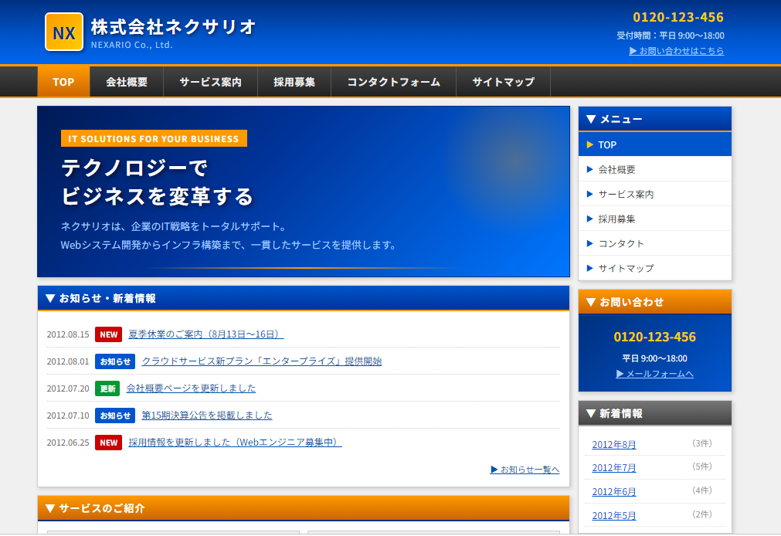Click the IT SOLUTIONS FOR YOUR BUSINESS label
781x536 pixels.
(x=154, y=138)
